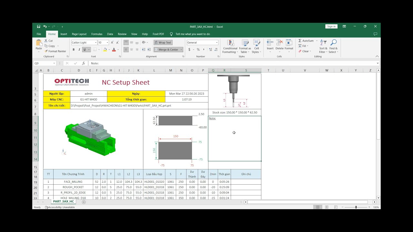Collapse the ribbon
This screenshot has height=232, width=413.
click(377, 56)
